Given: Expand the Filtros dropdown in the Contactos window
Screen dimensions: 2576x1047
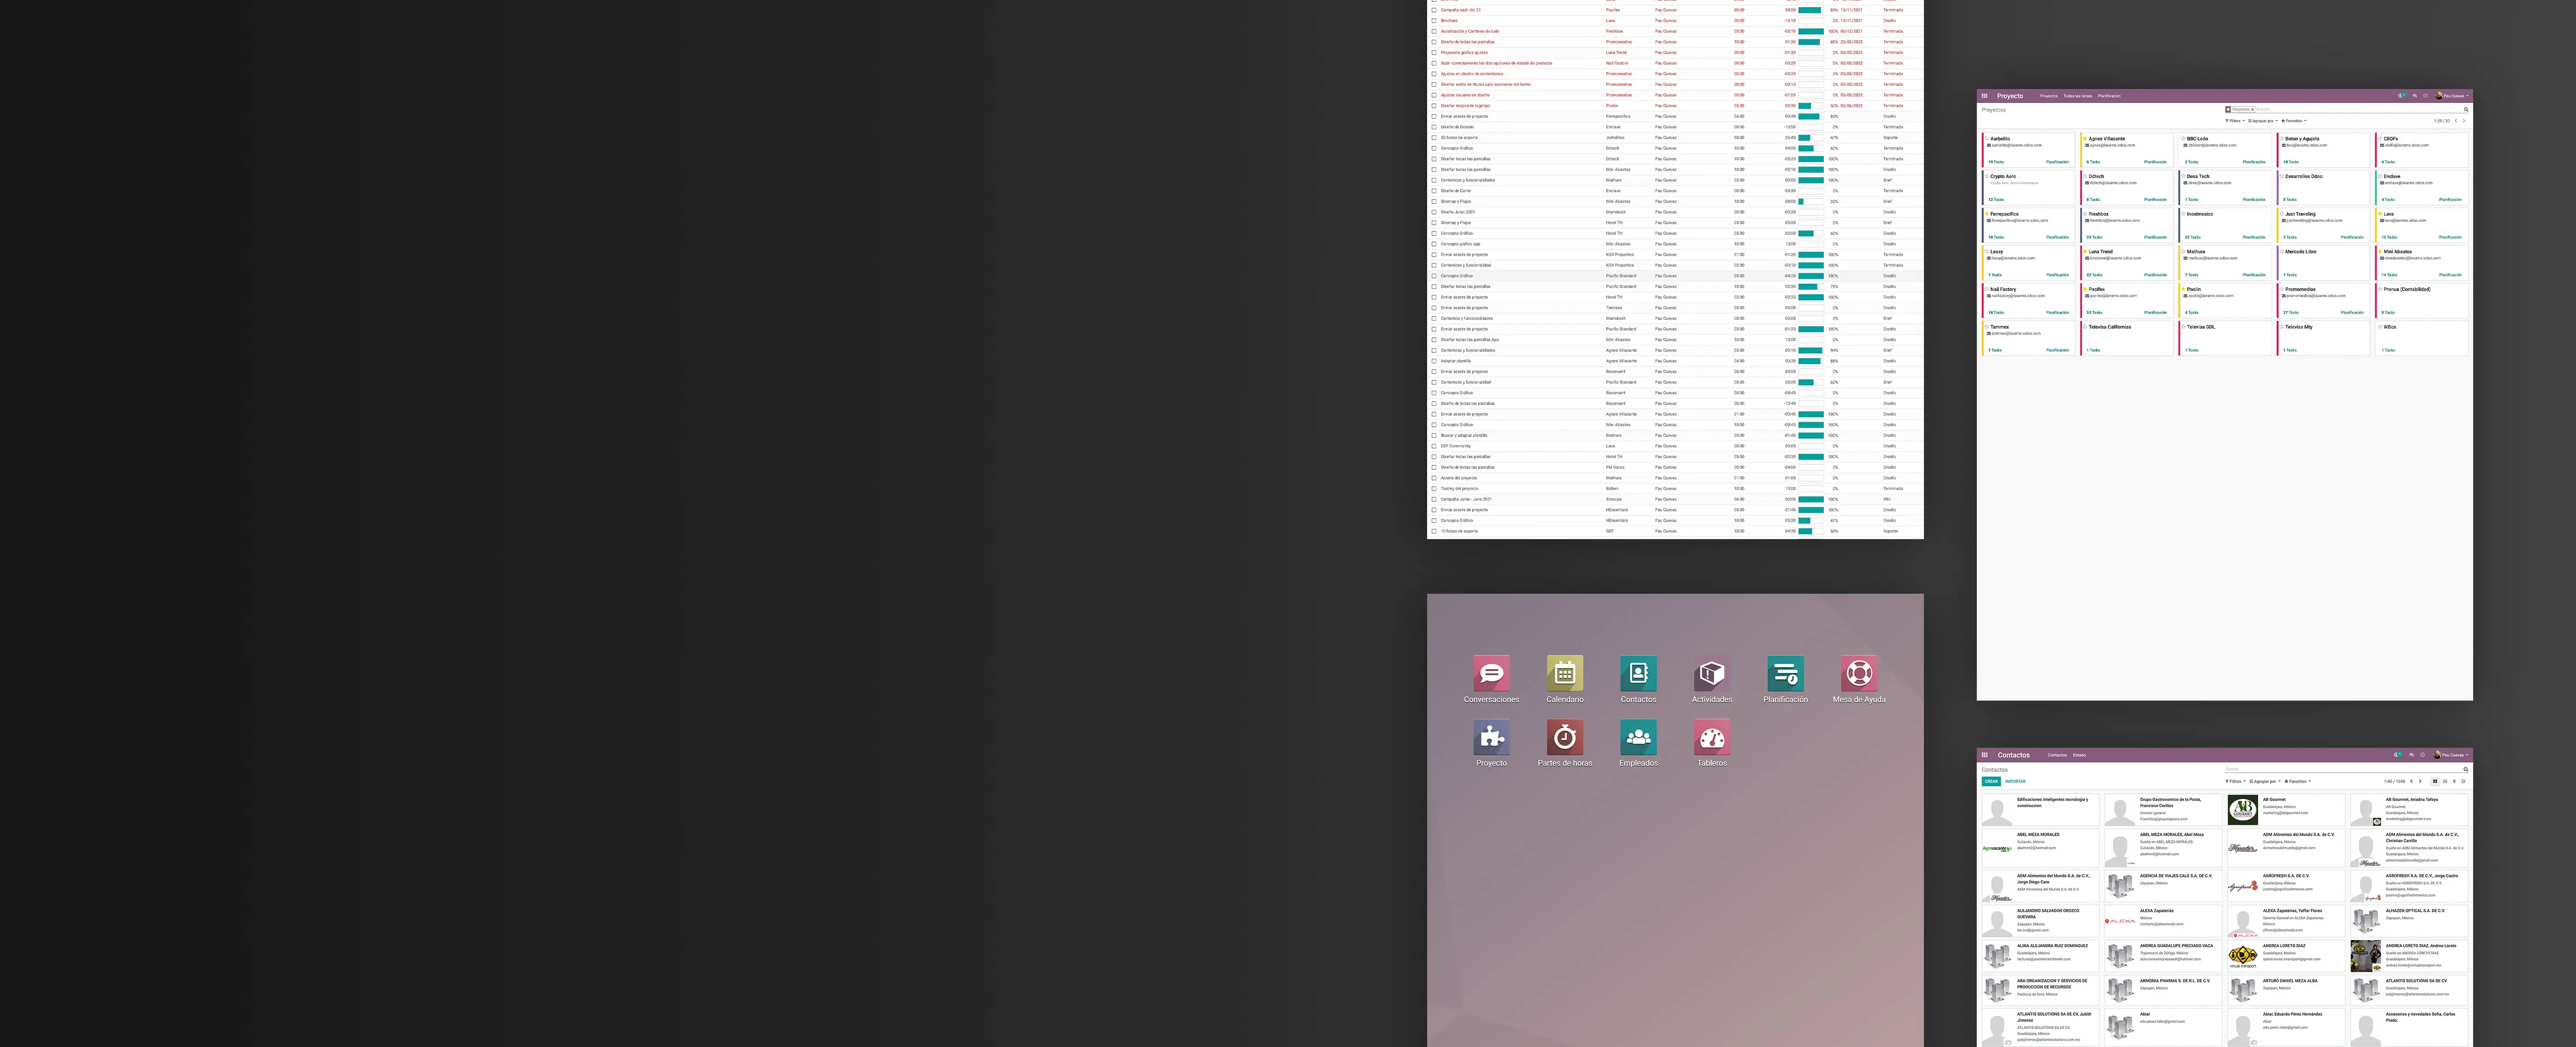Looking at the screenshot, I should 2235,782.
